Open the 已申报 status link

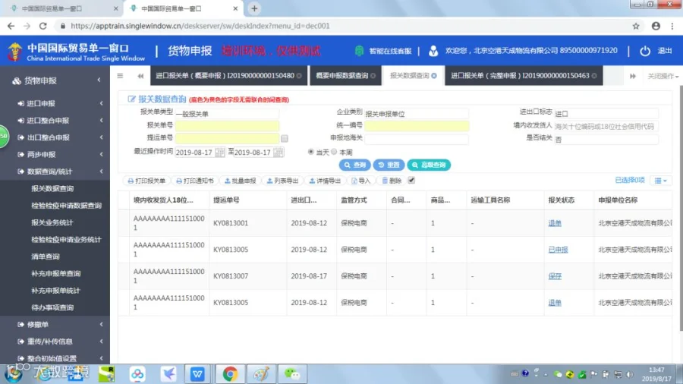coord(558,250)
